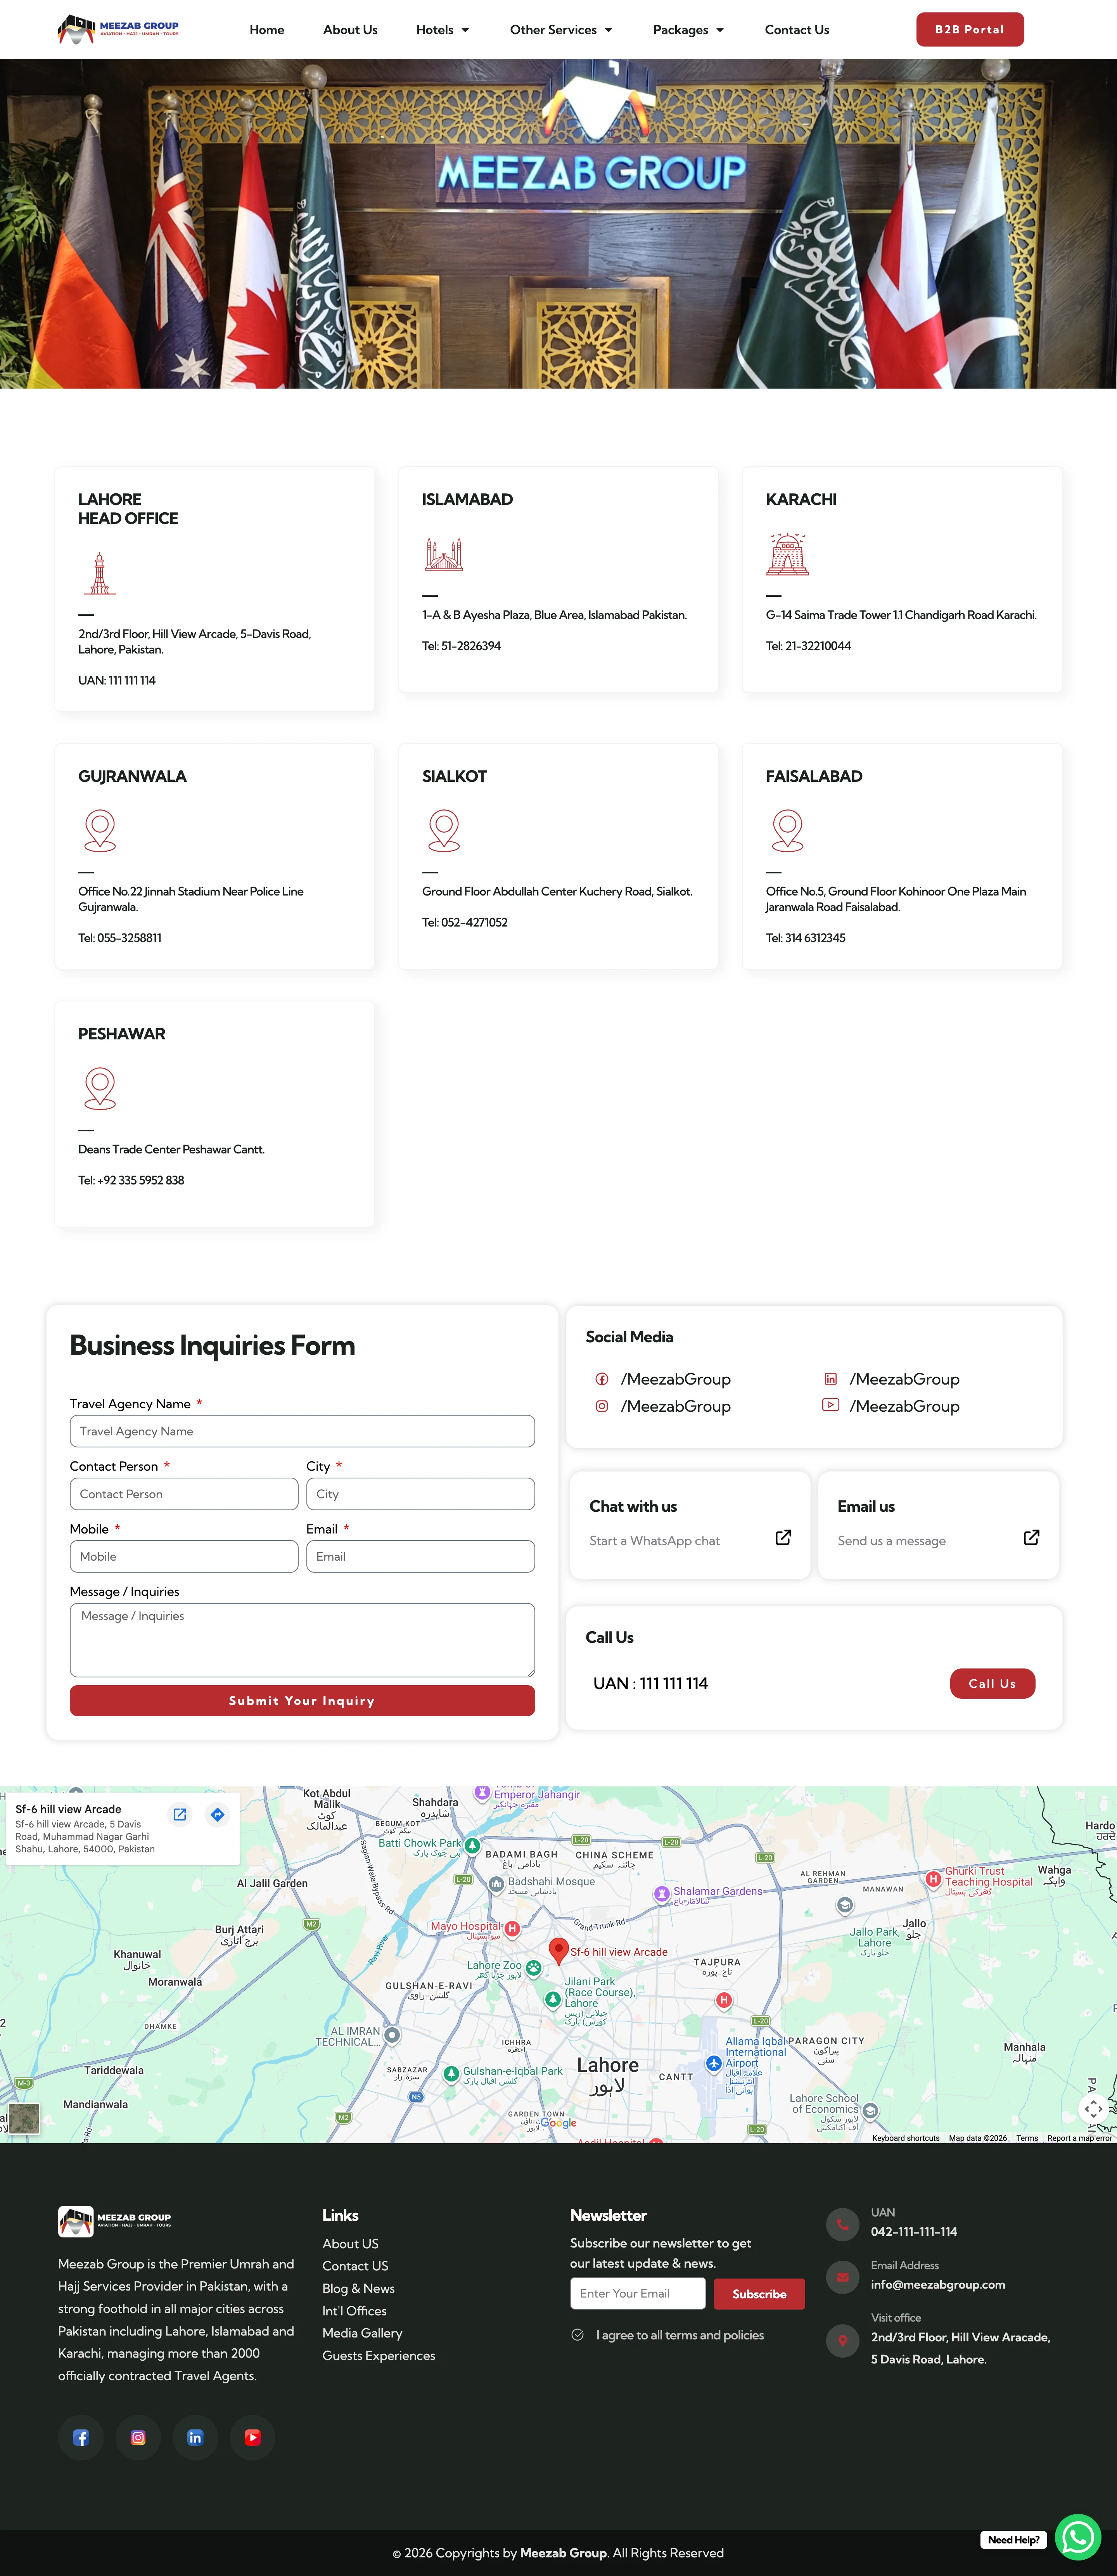Viewport: 1117px width, 2576px height.
Task: Click the red Call Us button
Action: coord(992,1683)
